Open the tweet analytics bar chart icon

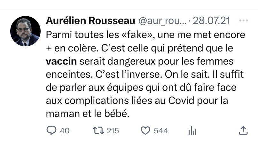[x=192, y=130]
